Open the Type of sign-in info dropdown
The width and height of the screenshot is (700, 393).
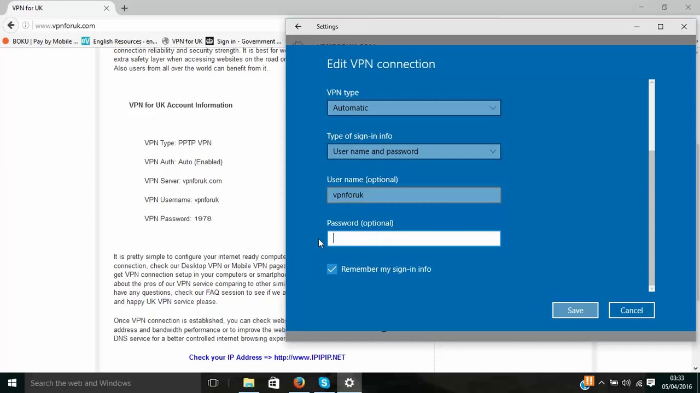coord(413,151)
